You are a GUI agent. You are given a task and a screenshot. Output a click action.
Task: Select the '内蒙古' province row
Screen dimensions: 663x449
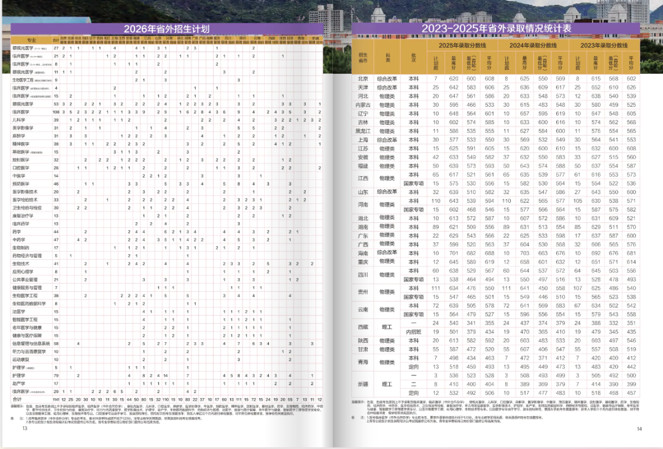tap(363, 105)
